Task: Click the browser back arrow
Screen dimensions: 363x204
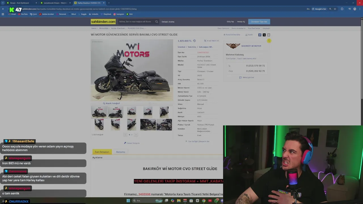Action: 3,9
